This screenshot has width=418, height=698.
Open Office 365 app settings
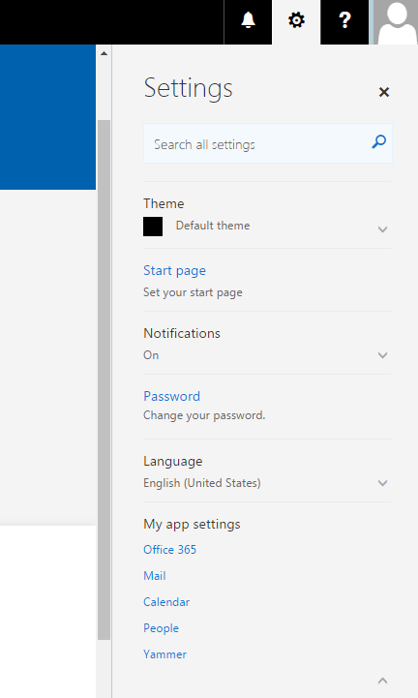pos(169,550)
